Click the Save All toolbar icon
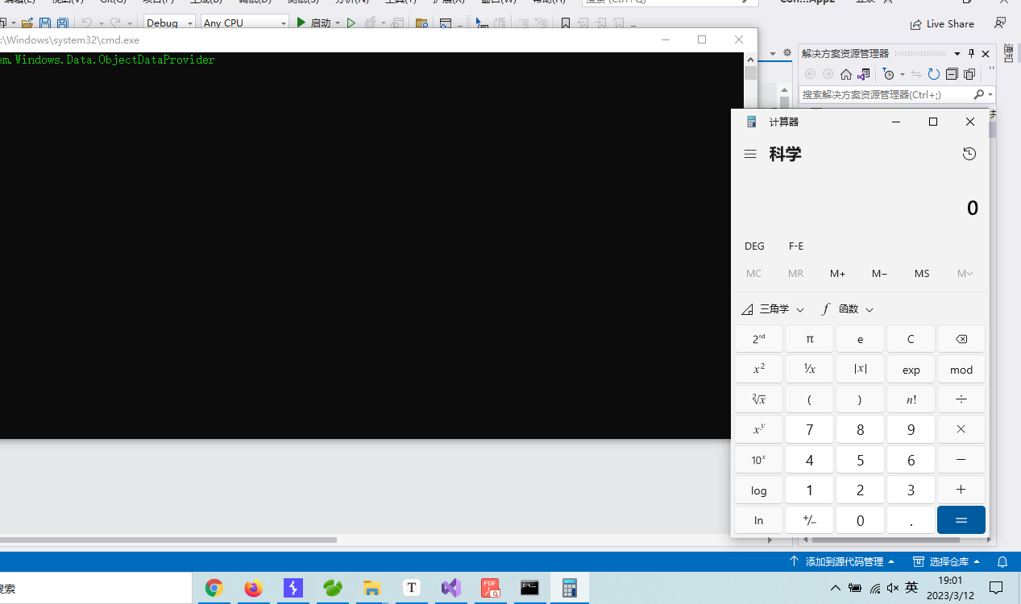The image size is (1021, 604). click(62, 23)
